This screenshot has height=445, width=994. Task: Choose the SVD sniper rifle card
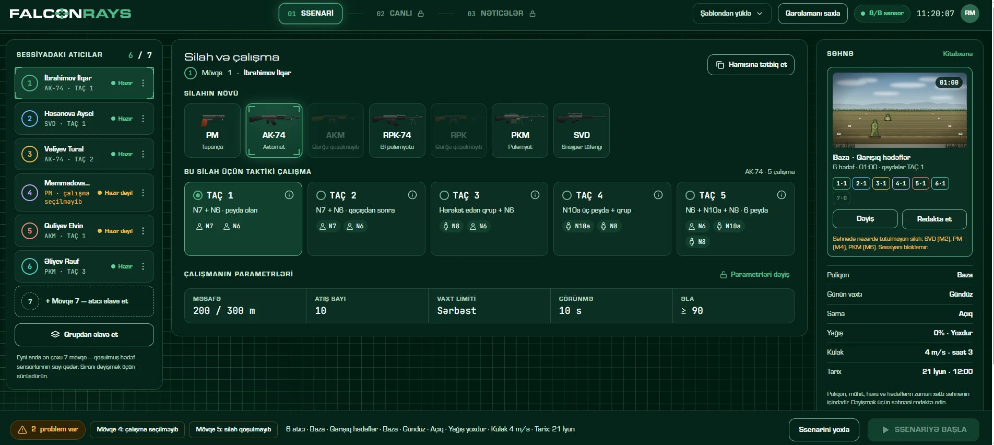coord(582,131)
